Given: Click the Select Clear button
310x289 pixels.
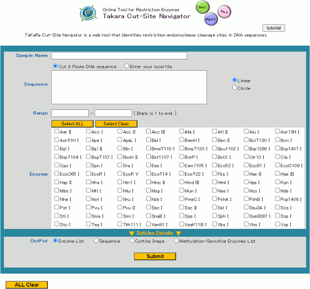Looking at the screenshot, I should [116, 124].
